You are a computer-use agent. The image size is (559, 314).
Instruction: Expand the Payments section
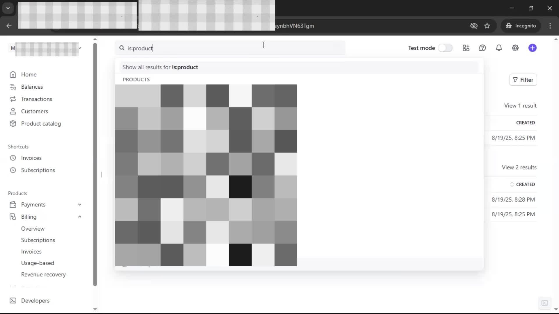pyautogui.click(x=79, y=204)
